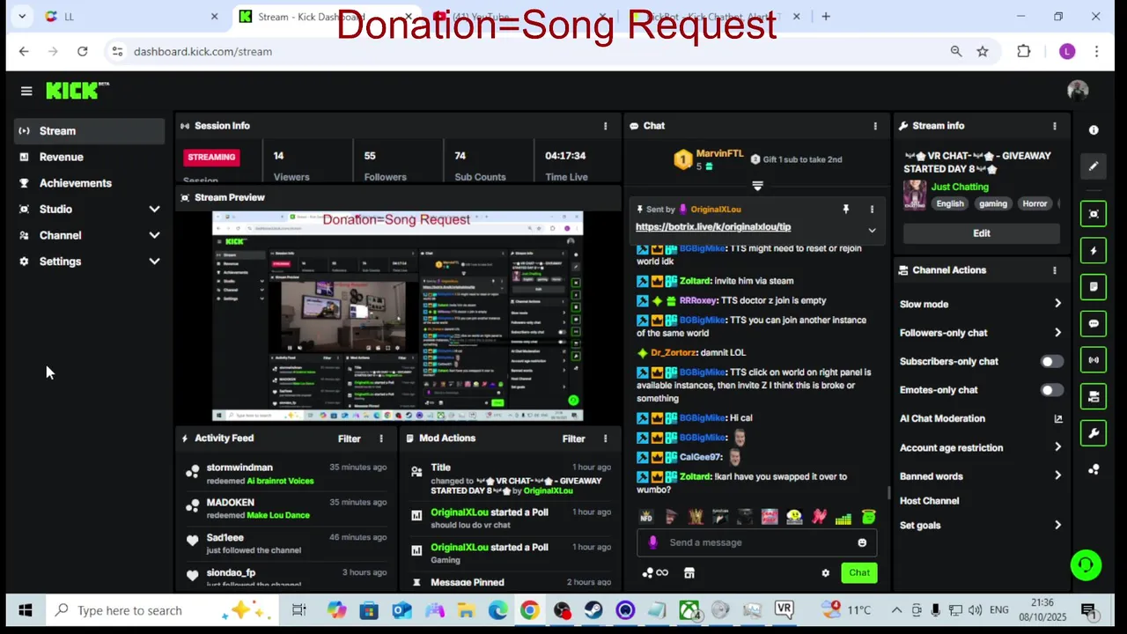Click the Just Chatting category link

coord(960,187)
